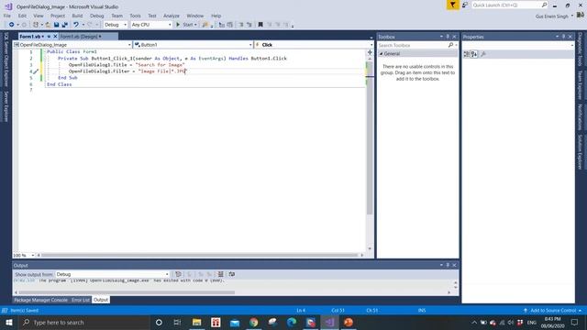The image size is (587, 330).
Task: Open the Click member dropdown
Action: pos(314,45)
